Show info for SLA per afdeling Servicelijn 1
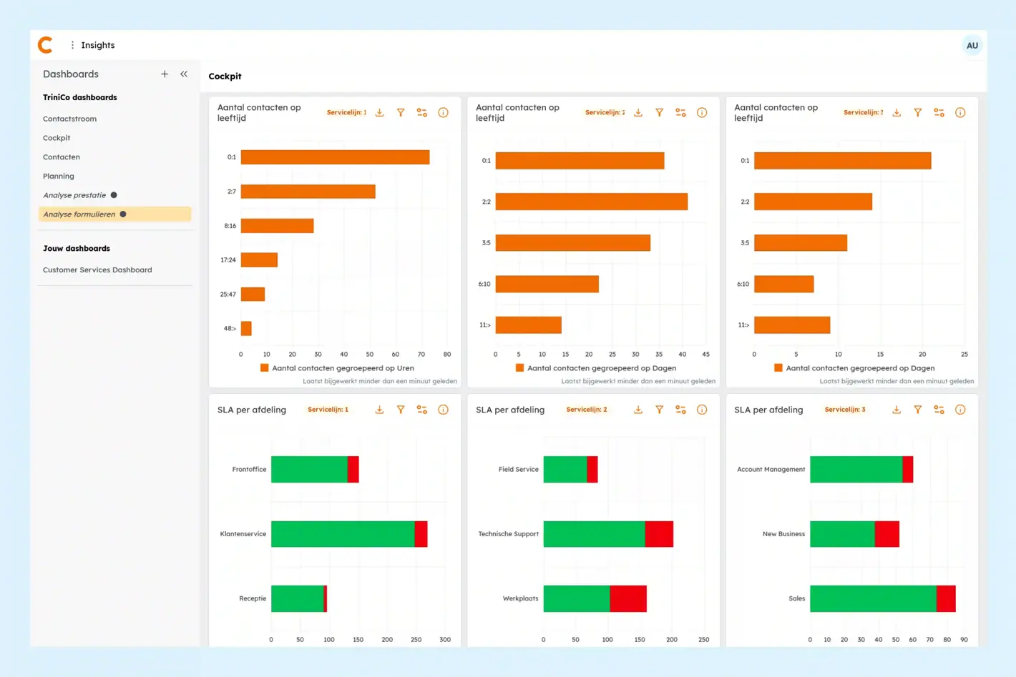The image size is (1016, 677). [x=444, y=410]
